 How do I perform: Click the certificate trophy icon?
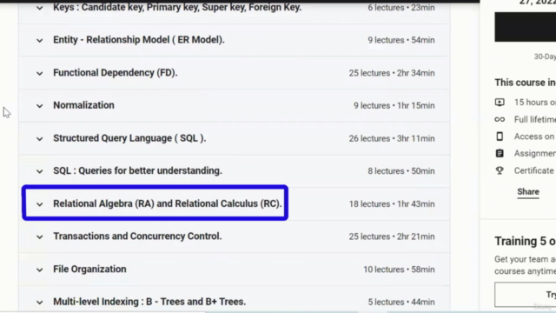click(x=500, y=170)
